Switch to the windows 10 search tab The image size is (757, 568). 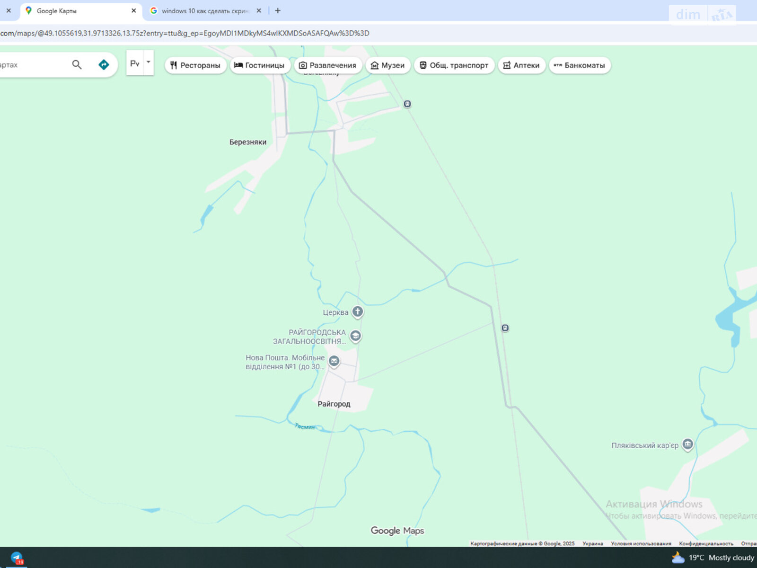(204, 11)
